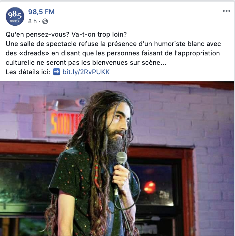Click the blue right-arrow emoji

click(x=57, y=72)
